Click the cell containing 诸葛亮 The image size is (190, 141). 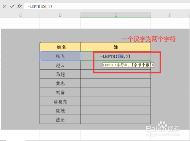[x=60, y=102]
